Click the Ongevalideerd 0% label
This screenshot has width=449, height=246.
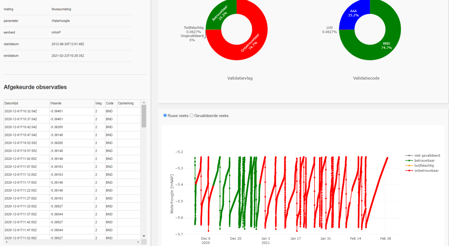tap(192, 38)
